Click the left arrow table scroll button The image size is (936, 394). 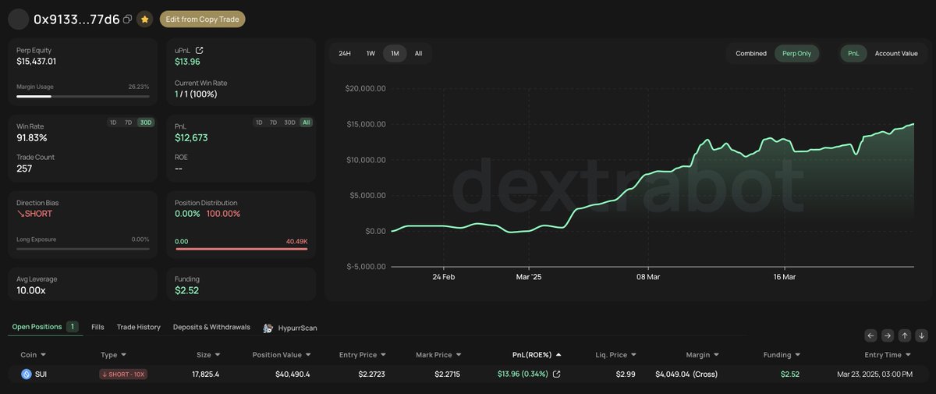871,335
